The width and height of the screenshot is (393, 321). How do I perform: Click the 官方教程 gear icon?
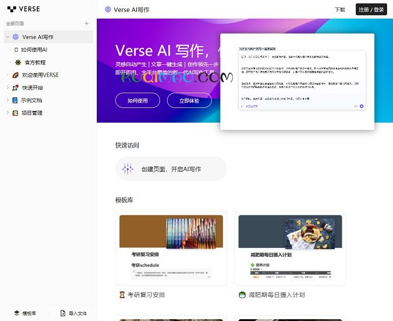click(x=18, y=63)
